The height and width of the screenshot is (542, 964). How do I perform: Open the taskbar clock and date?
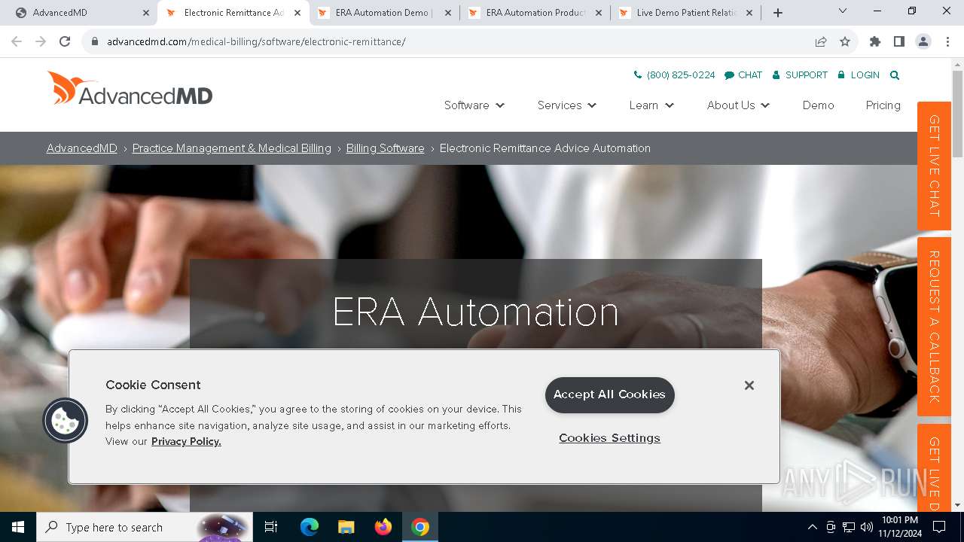point(899,527)
